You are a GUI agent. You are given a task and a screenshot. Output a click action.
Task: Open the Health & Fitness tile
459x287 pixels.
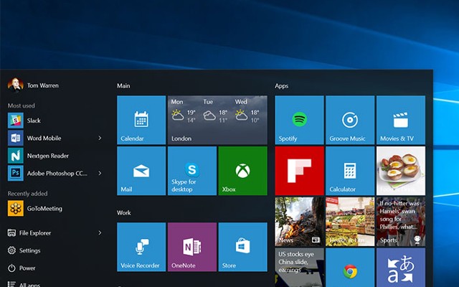350,222
